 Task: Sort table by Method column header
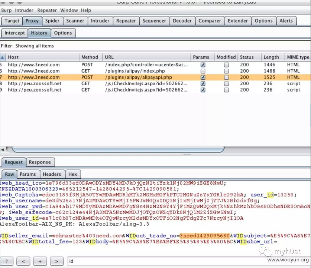click(x=91, y=57)
